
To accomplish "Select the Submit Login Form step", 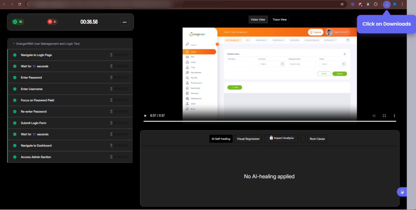I will (x=33, y=123).
